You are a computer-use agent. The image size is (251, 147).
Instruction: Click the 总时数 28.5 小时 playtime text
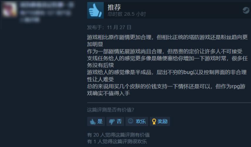click(x=127, y=14)
